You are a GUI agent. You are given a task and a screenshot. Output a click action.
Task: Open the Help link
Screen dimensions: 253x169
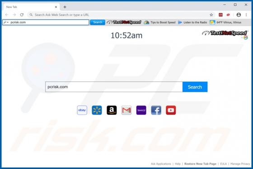pyautogui.click(x=178, y=164)
